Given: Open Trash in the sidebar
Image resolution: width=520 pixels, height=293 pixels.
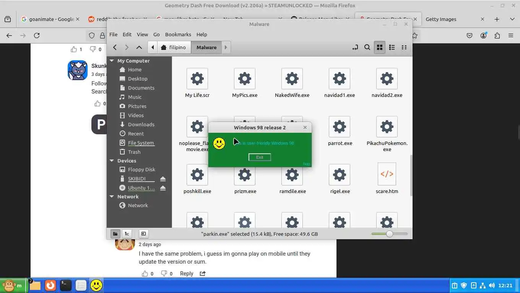Looking at the screenshot, I should pyautogui.click(x=134, y=152).
